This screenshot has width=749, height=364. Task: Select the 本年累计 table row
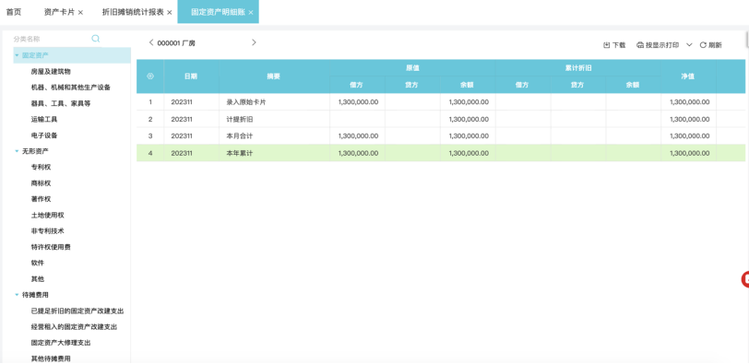pyautogui.click(x=440, y=153)
